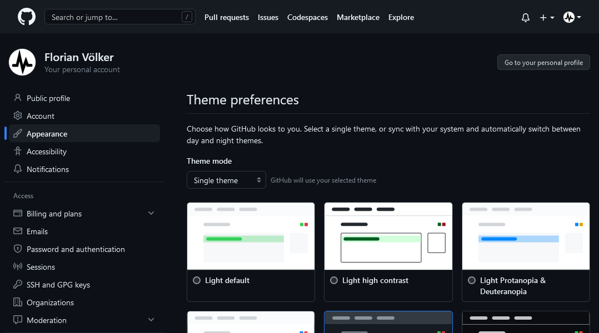Open the user avatar menu in header
Viewport: 599px width, 333px height.
[x=572, y=17]
